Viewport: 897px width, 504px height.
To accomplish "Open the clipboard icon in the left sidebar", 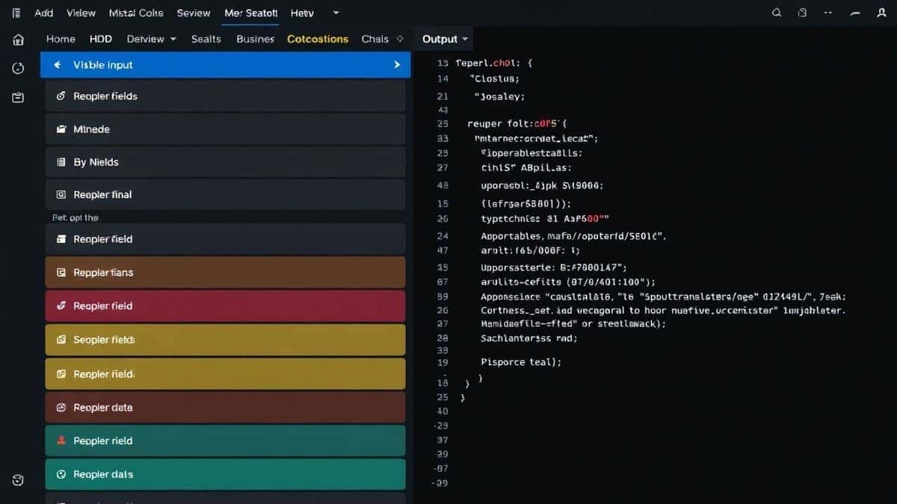I will point(18,98).
